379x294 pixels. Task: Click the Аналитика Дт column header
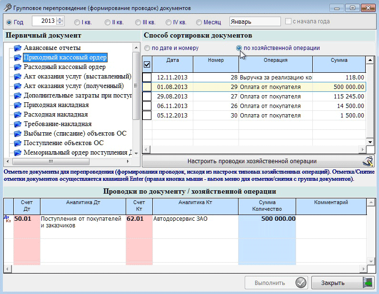(x=83, y=206)
